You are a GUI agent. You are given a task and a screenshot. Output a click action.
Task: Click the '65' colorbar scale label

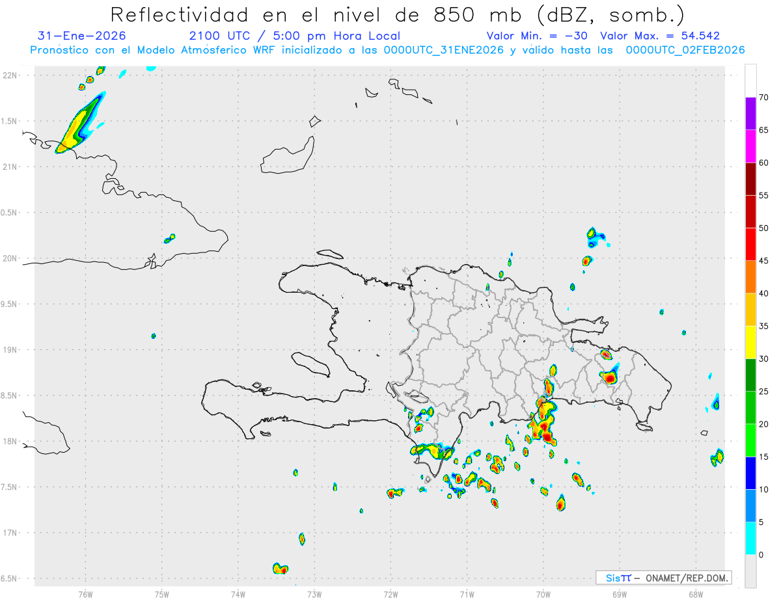pos(764,130)
